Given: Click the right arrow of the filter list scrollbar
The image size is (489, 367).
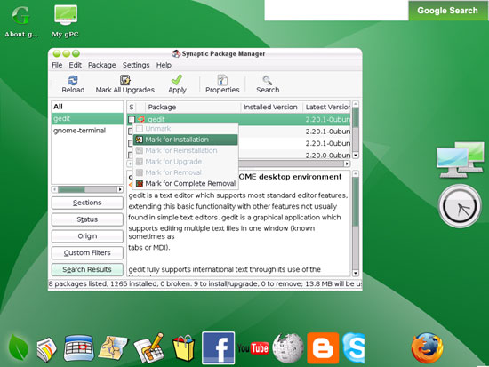Looking at the screenshot, I should [120, 189].
